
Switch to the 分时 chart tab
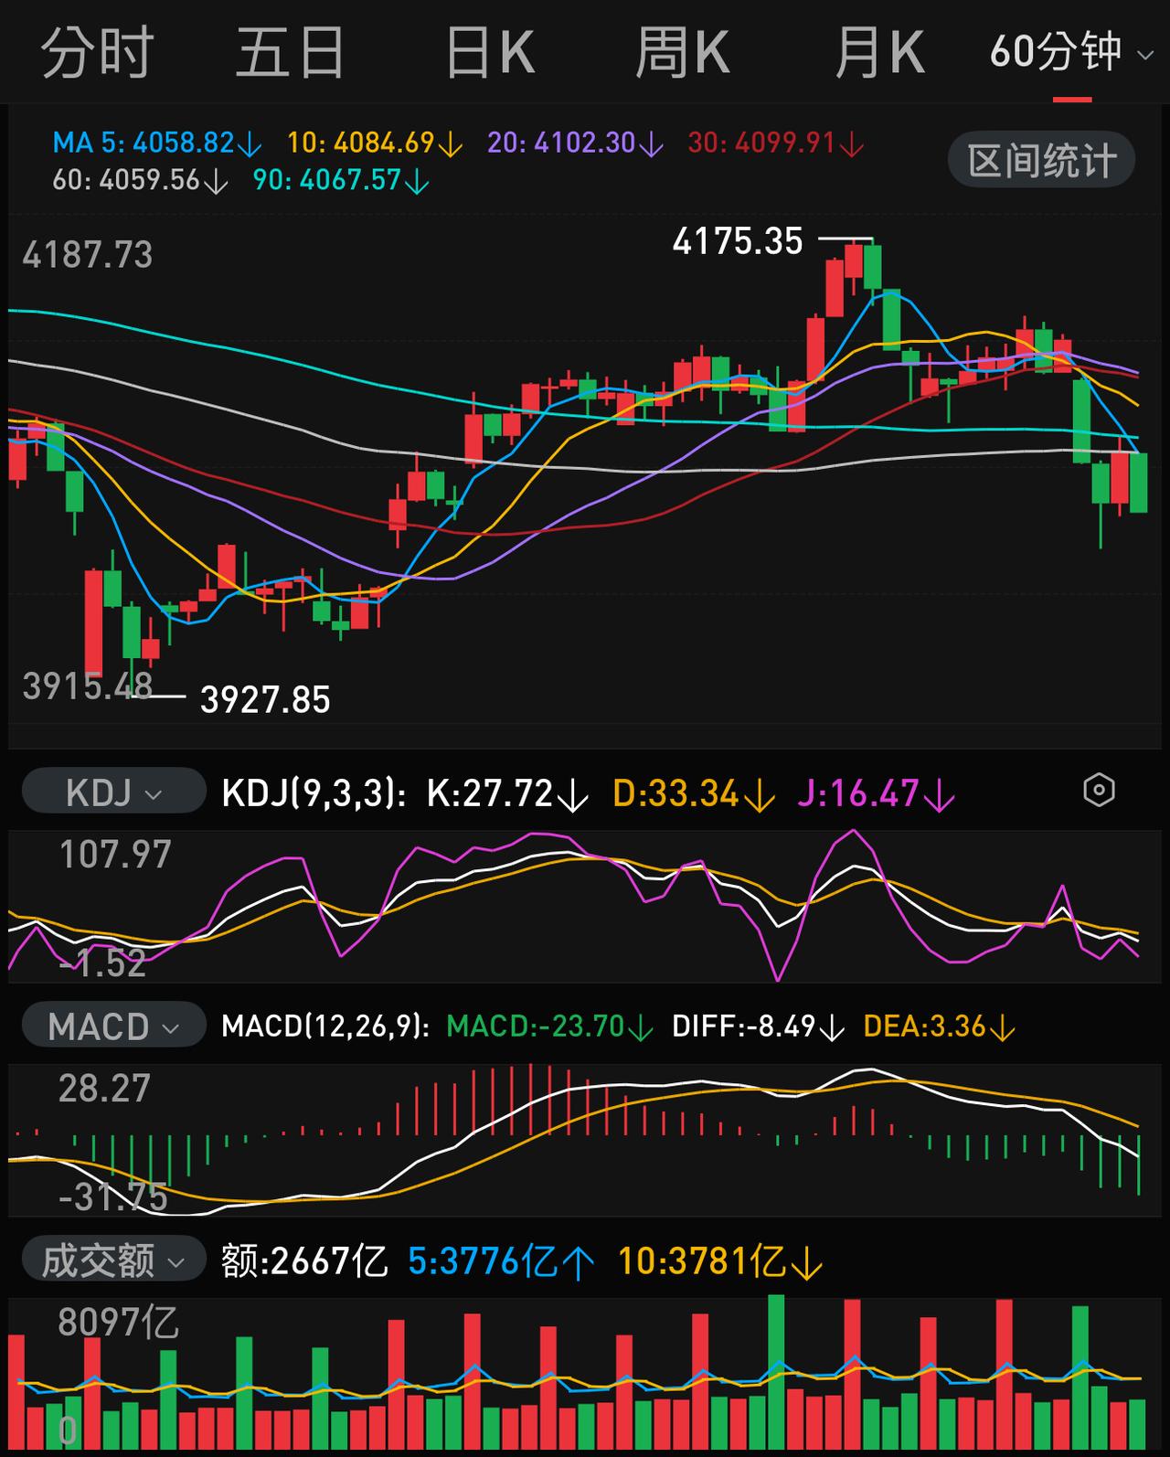coord(97,52)
